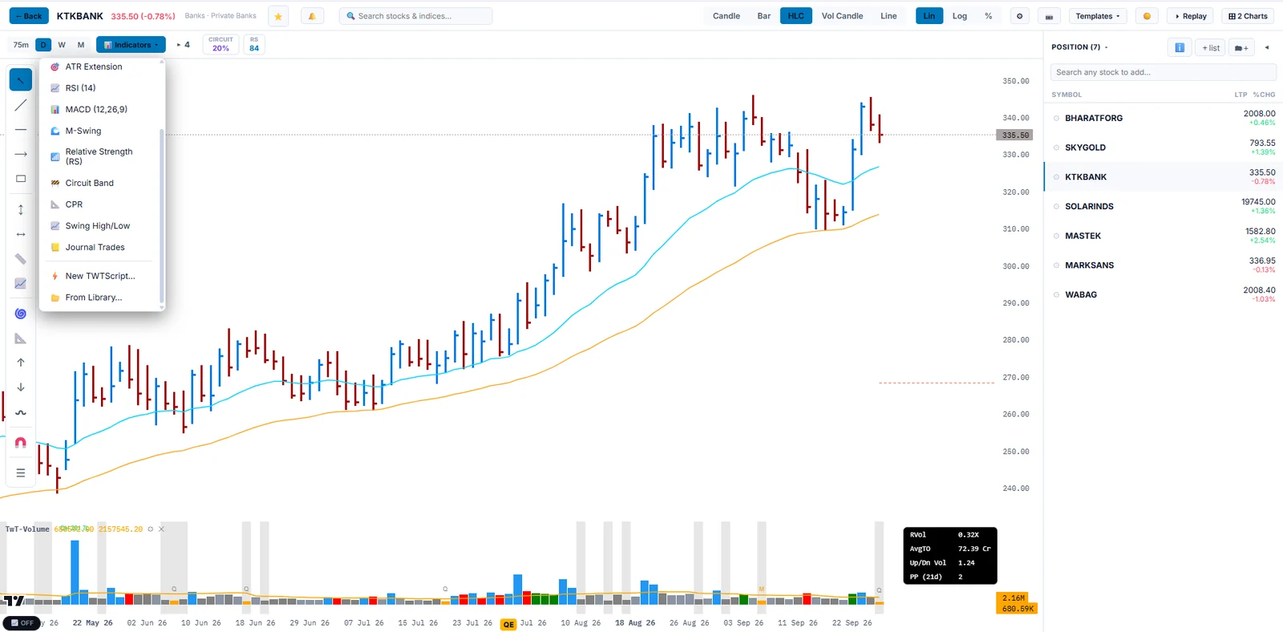Add a new watchlist with + list
Viewport: 1283px width, 632px height.
click(1211, 47)
